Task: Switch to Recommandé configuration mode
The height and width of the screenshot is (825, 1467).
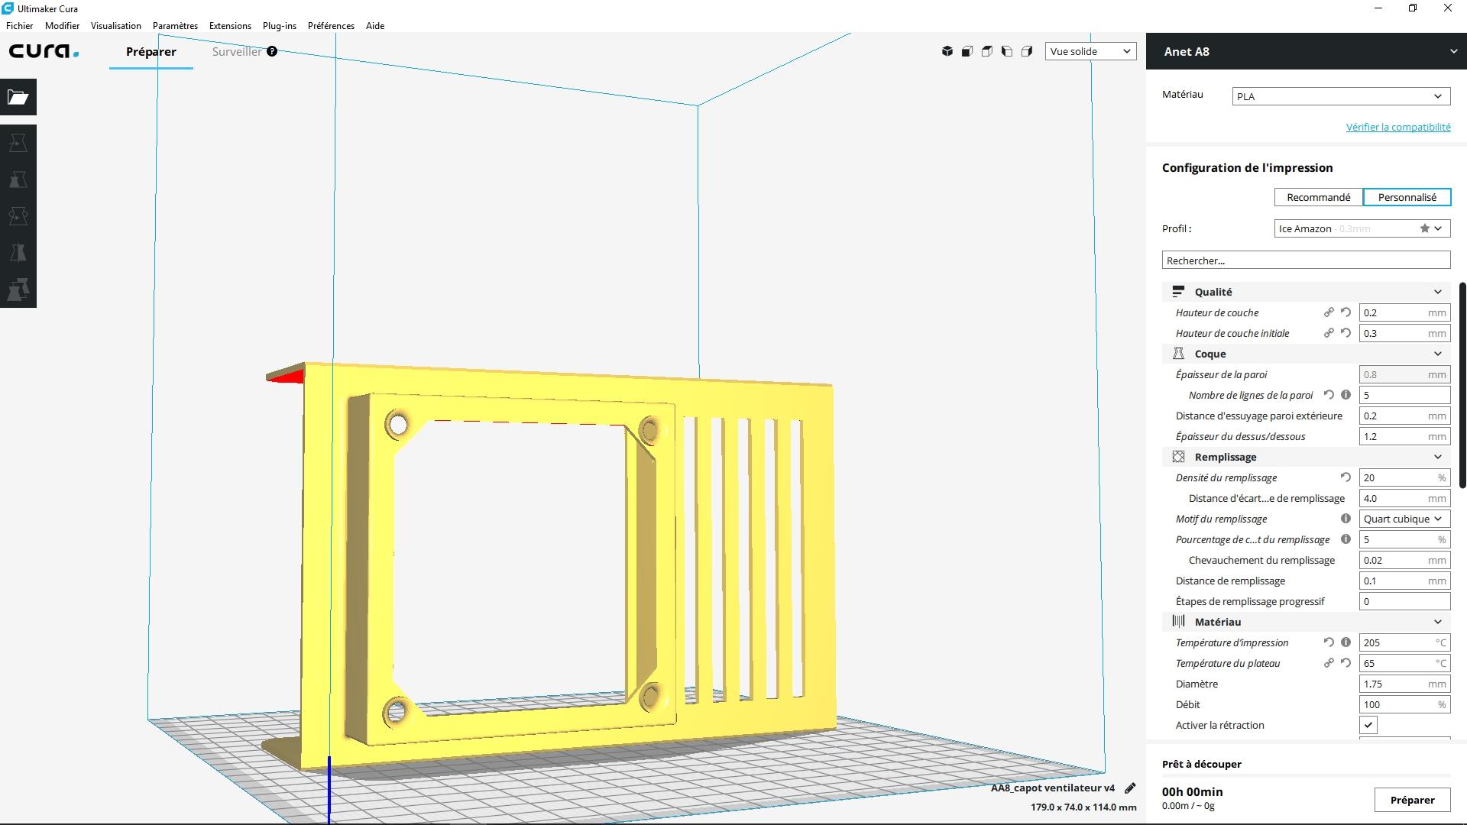Action: [x=1318, y=197]
